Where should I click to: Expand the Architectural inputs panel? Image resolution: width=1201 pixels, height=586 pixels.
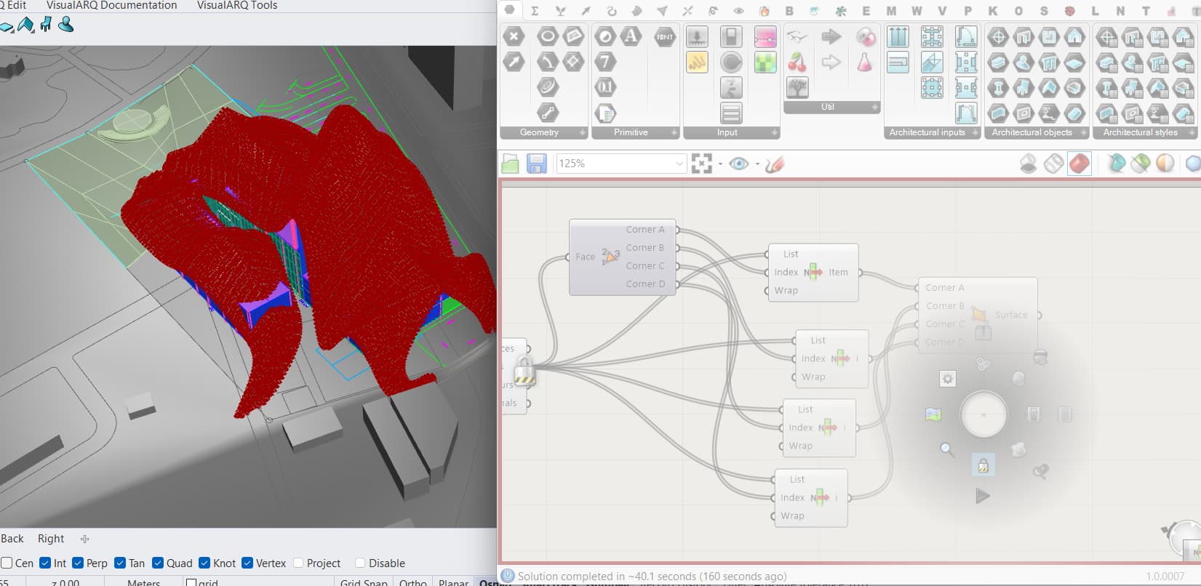point(975,132)
